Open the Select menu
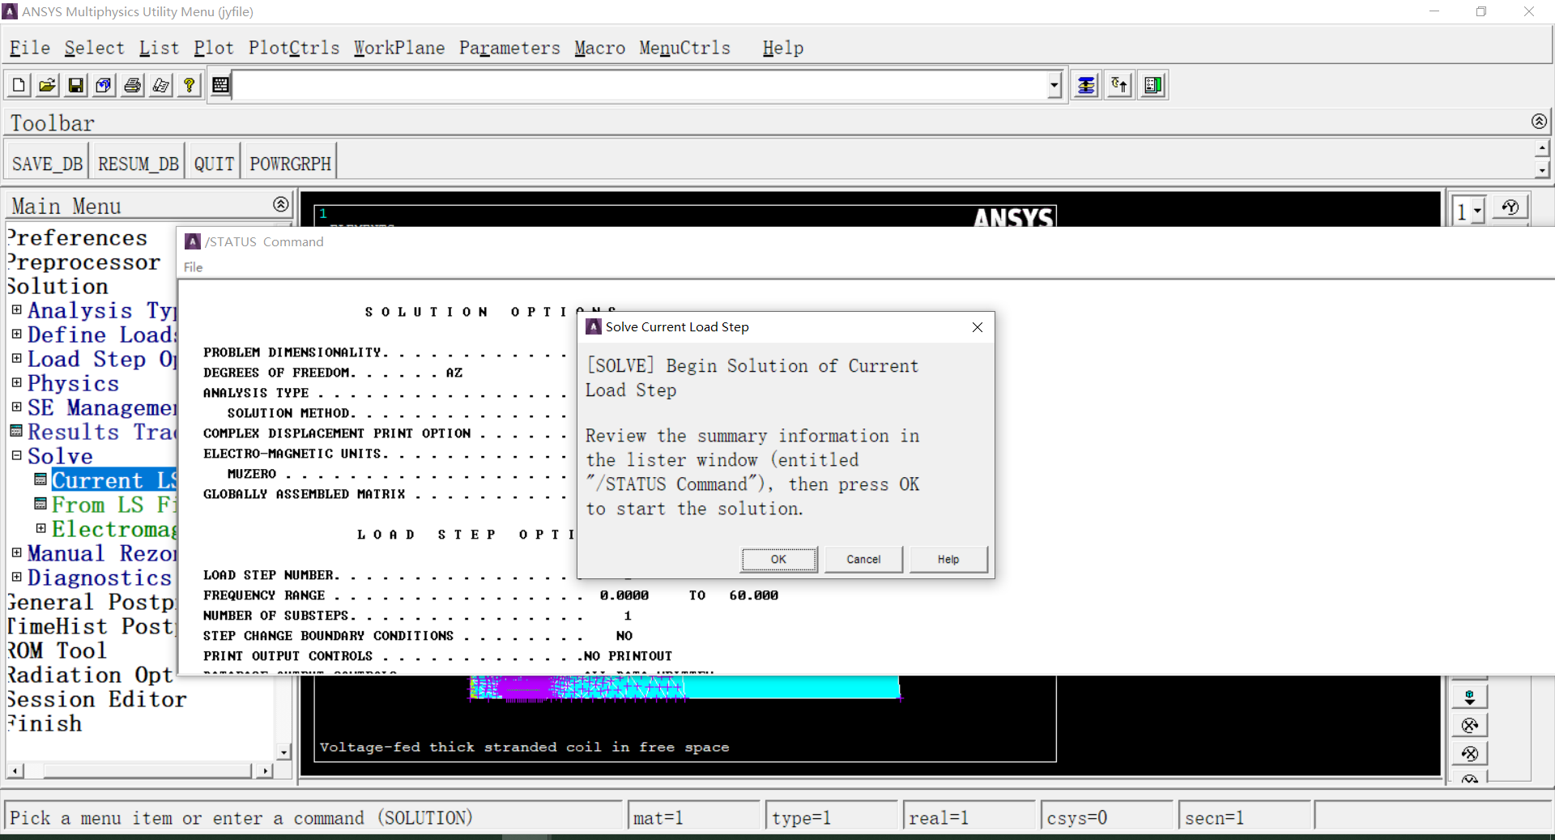Image resolution: width=1555 pixels, height=840 pixels. (94, 48)
